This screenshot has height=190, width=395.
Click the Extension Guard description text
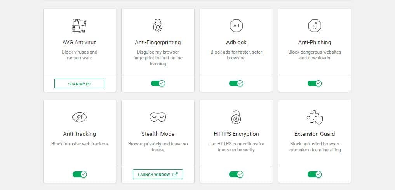(315, 147)
